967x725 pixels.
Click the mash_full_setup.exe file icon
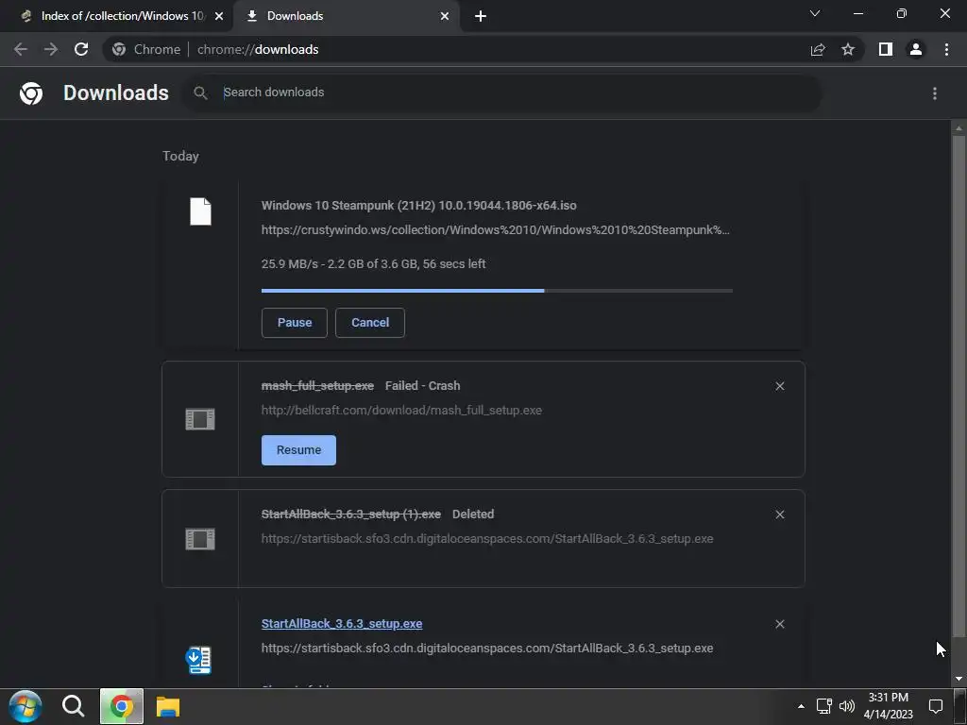(x=200, y=419)
